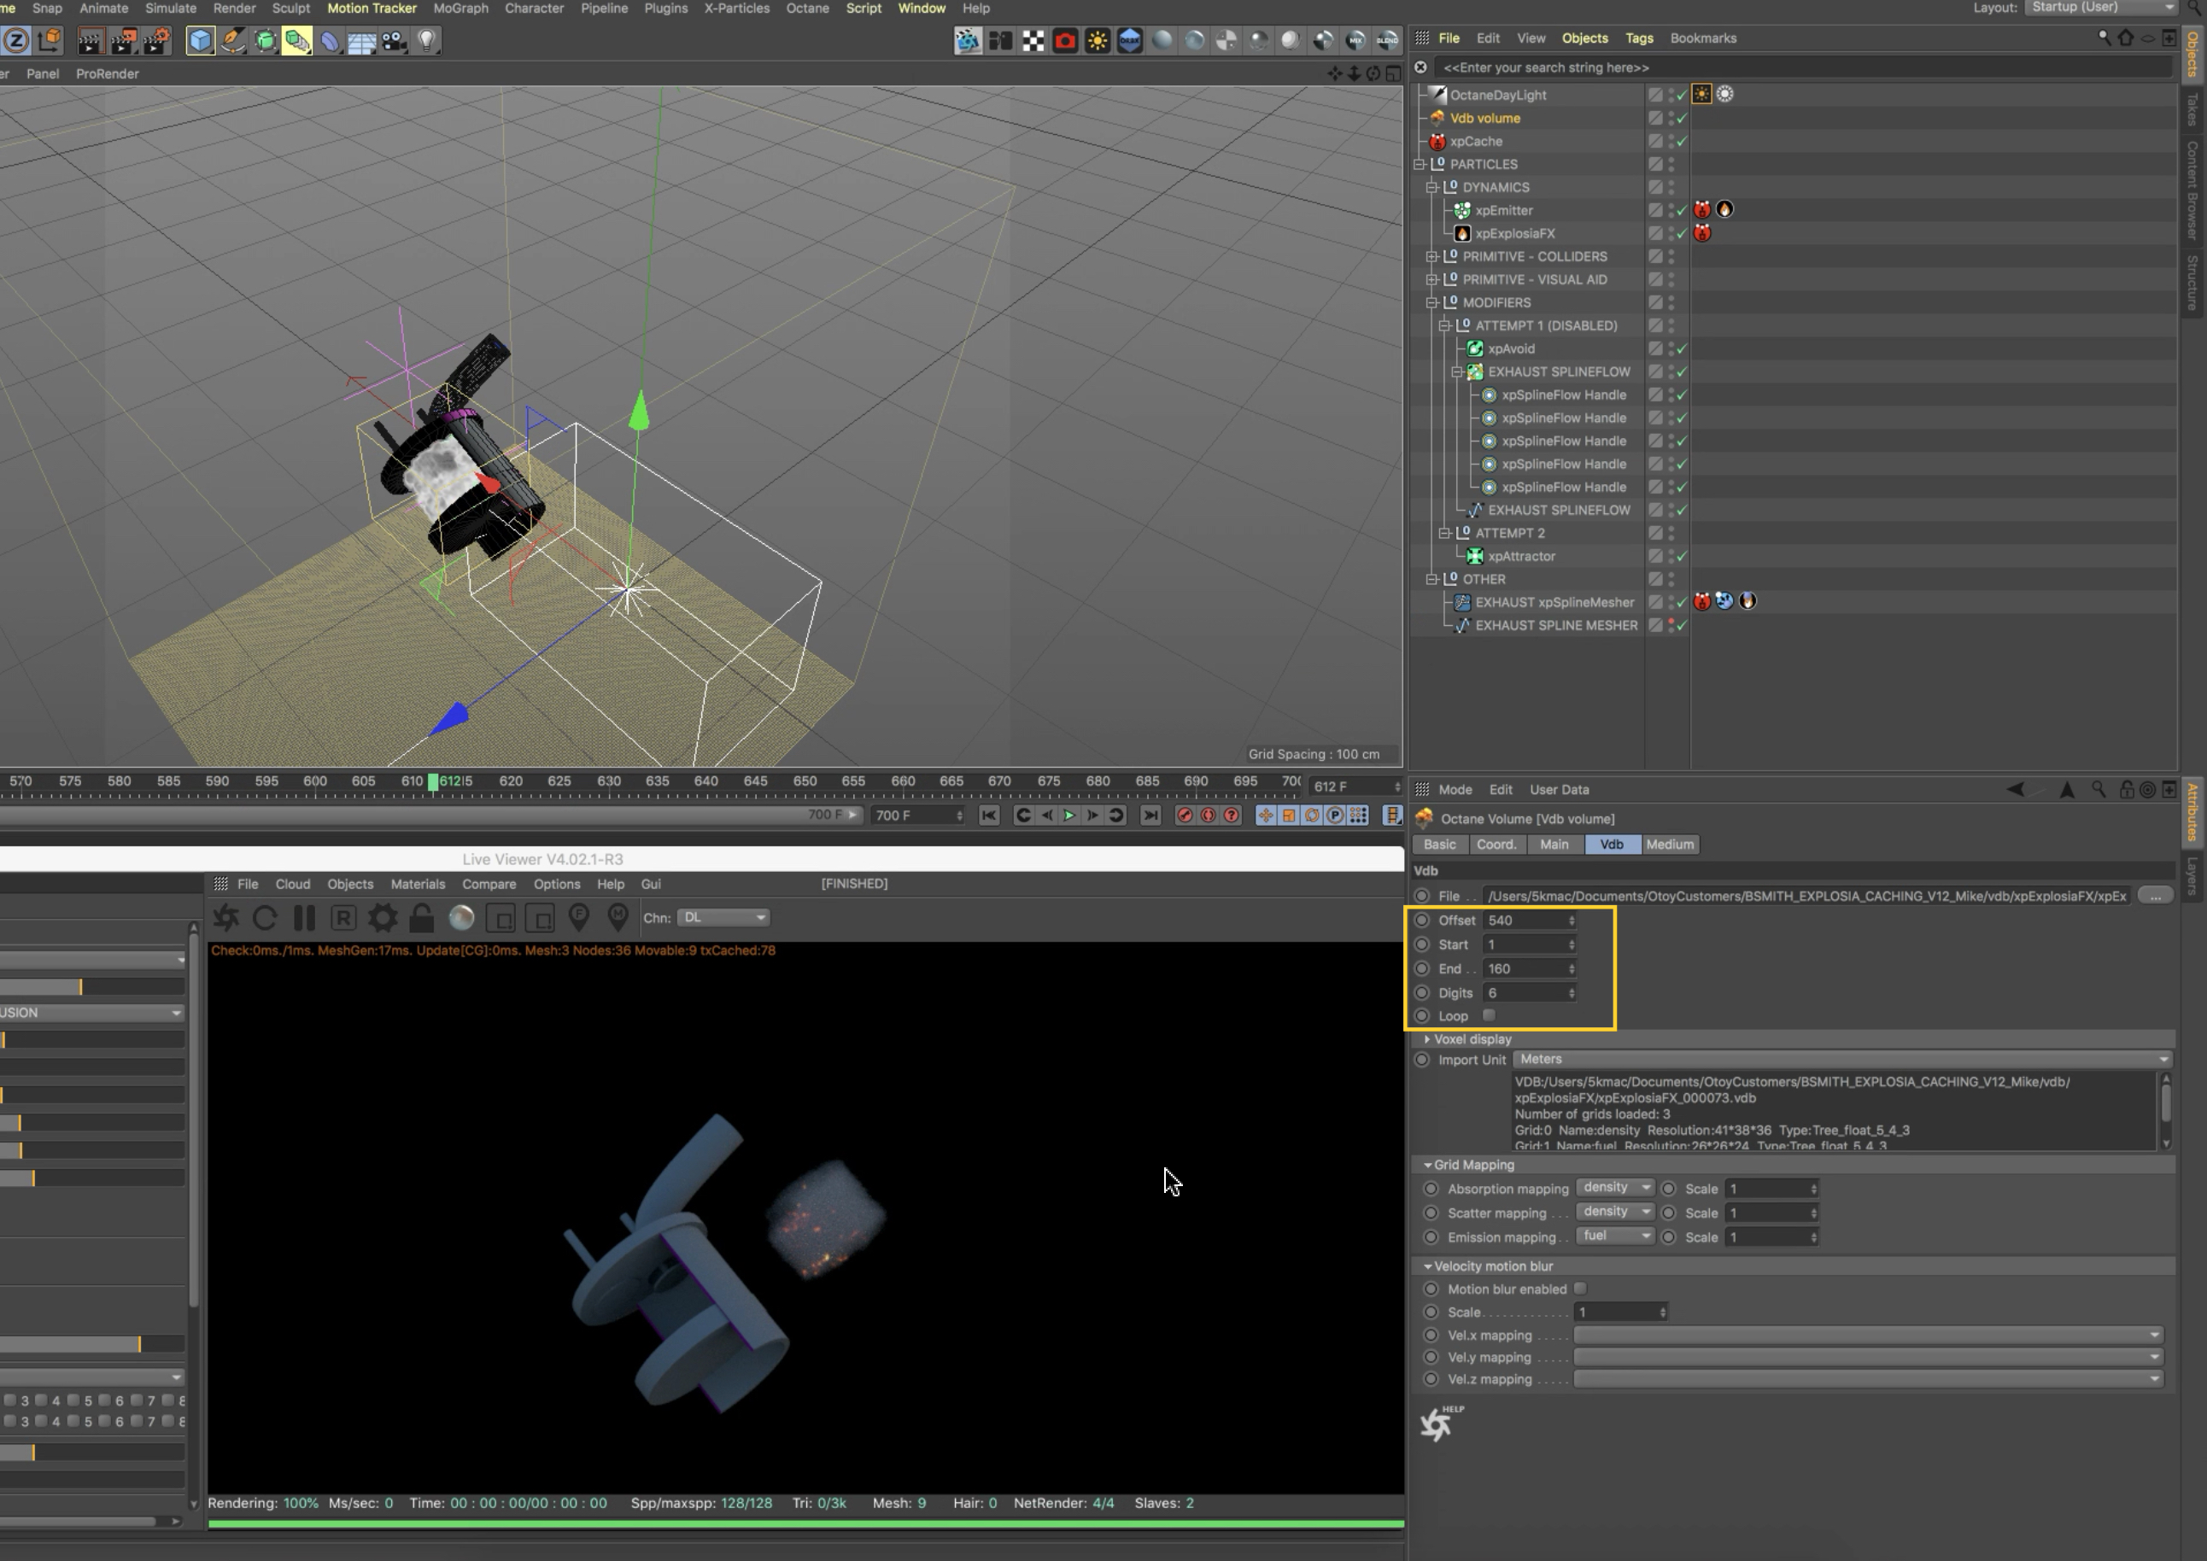Screen dimensions: 2207x1561
Task: Click Edit Render Settings clapperboard icon
Action: (156, 40)
